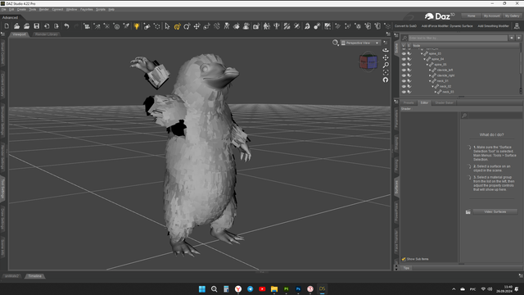524x295 pixels.
Task: Select the highlighted Universal tool
Action: point(177,26)
